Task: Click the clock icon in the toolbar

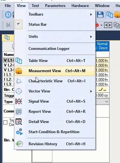Action: (x=8, y=15)
